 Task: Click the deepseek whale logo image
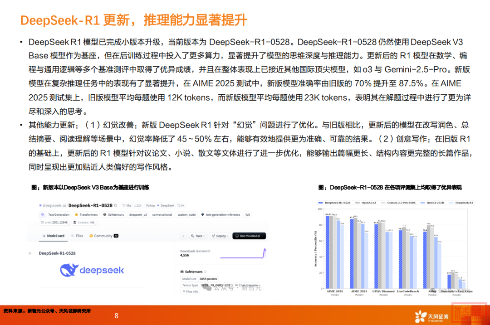92,270
